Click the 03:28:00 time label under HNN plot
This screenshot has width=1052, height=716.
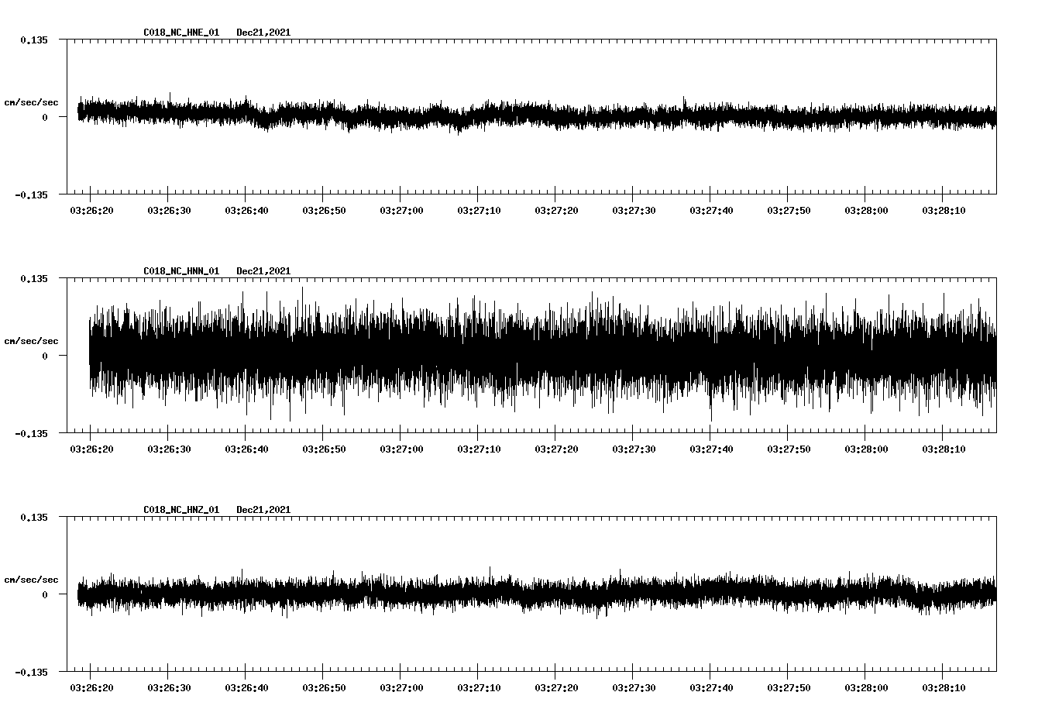866,449
